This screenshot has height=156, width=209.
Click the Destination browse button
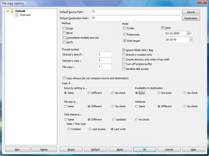tap(191, 18)
